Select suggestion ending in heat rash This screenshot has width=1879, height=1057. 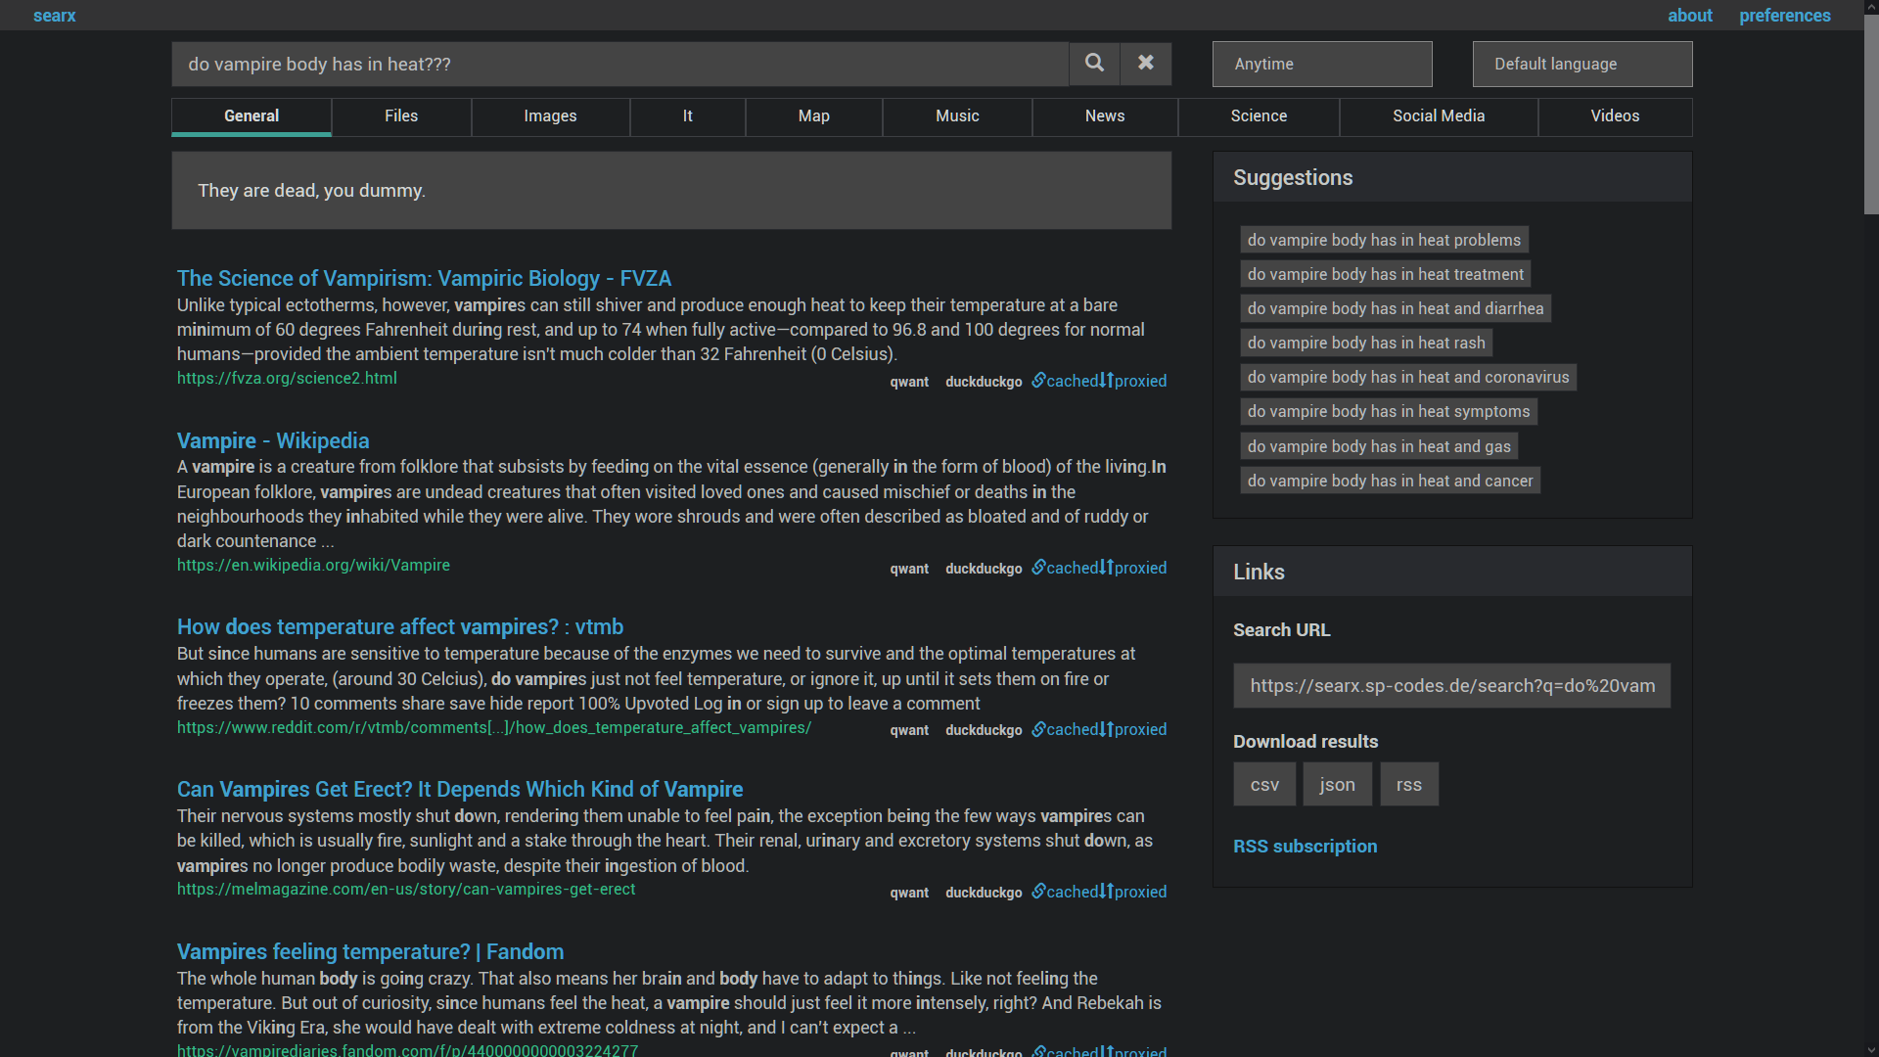[1366, 344]
